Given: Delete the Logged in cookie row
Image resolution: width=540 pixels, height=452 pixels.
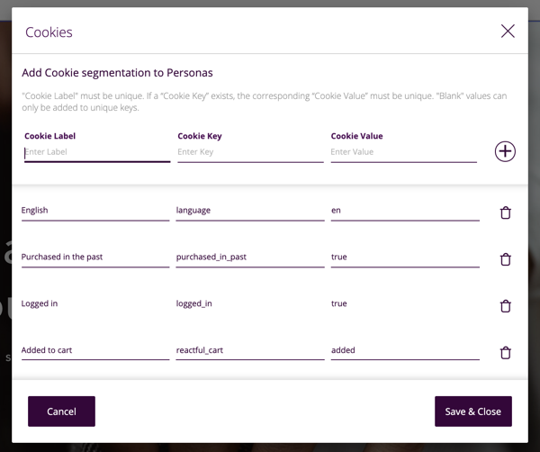Looking at the screenshot, I should point(506,306).
